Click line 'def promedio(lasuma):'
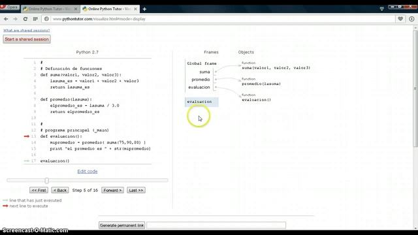Viewport: 418px width, 235px height. tap(66, 99)
